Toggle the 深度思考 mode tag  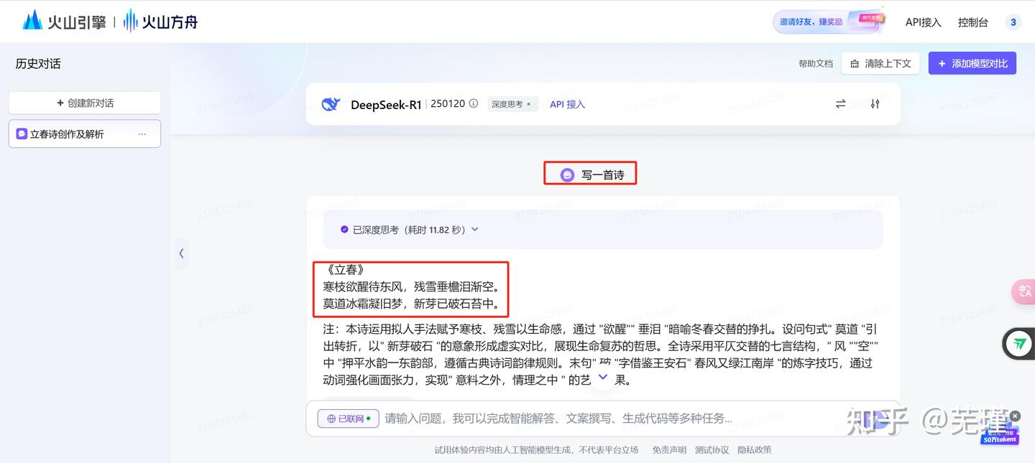coord(512,103)
